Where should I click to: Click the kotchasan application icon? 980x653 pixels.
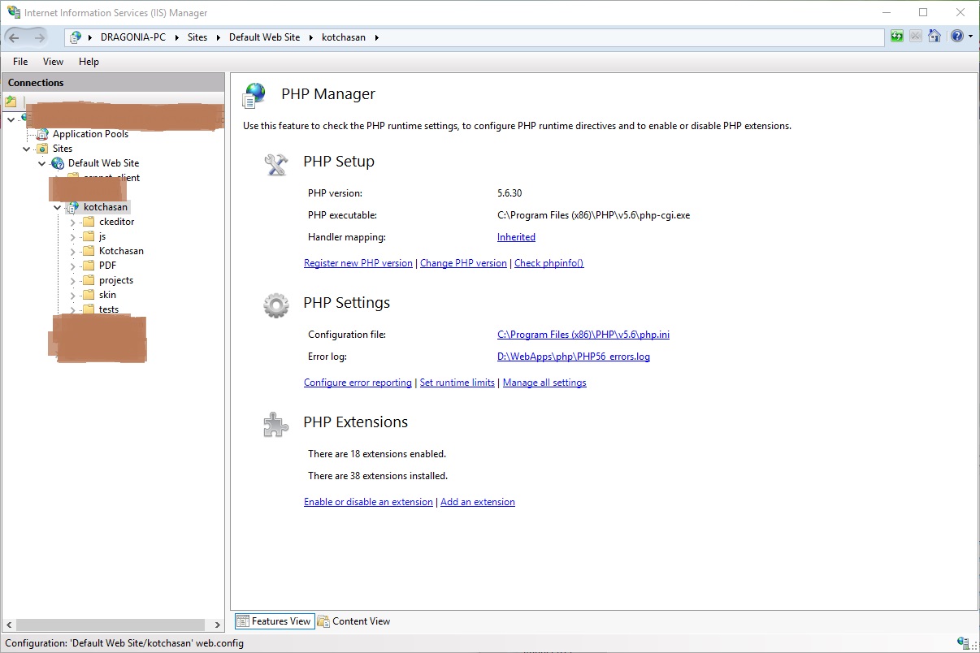click(74, 207)
